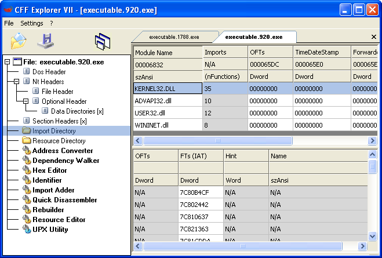This screenshot has height=258, width=382.
Task: Open the File menu
Action: (9, 23)
